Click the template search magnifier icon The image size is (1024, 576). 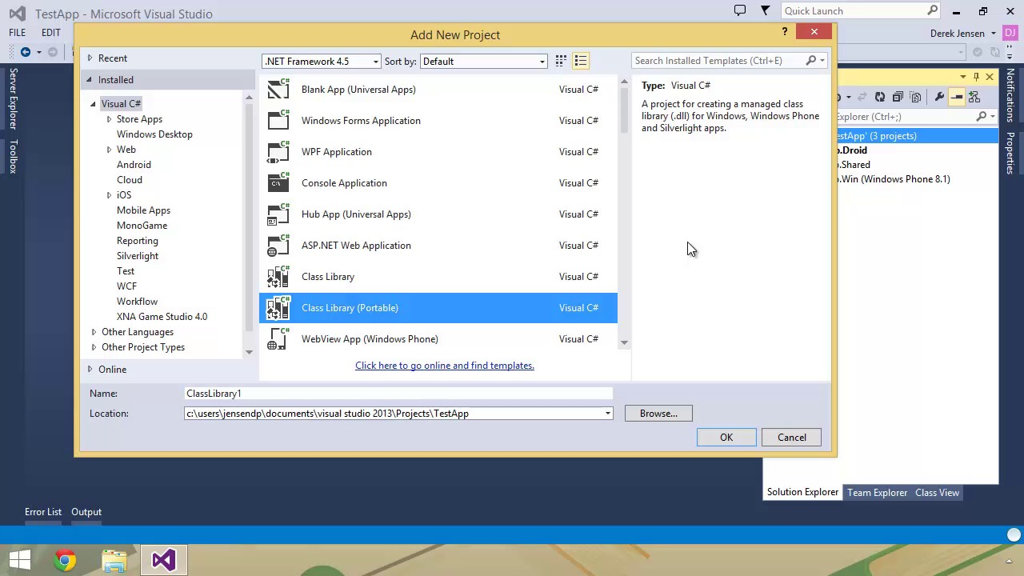(x=810, y=60)
